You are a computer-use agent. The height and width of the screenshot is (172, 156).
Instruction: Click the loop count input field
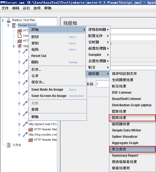[103, 84]
